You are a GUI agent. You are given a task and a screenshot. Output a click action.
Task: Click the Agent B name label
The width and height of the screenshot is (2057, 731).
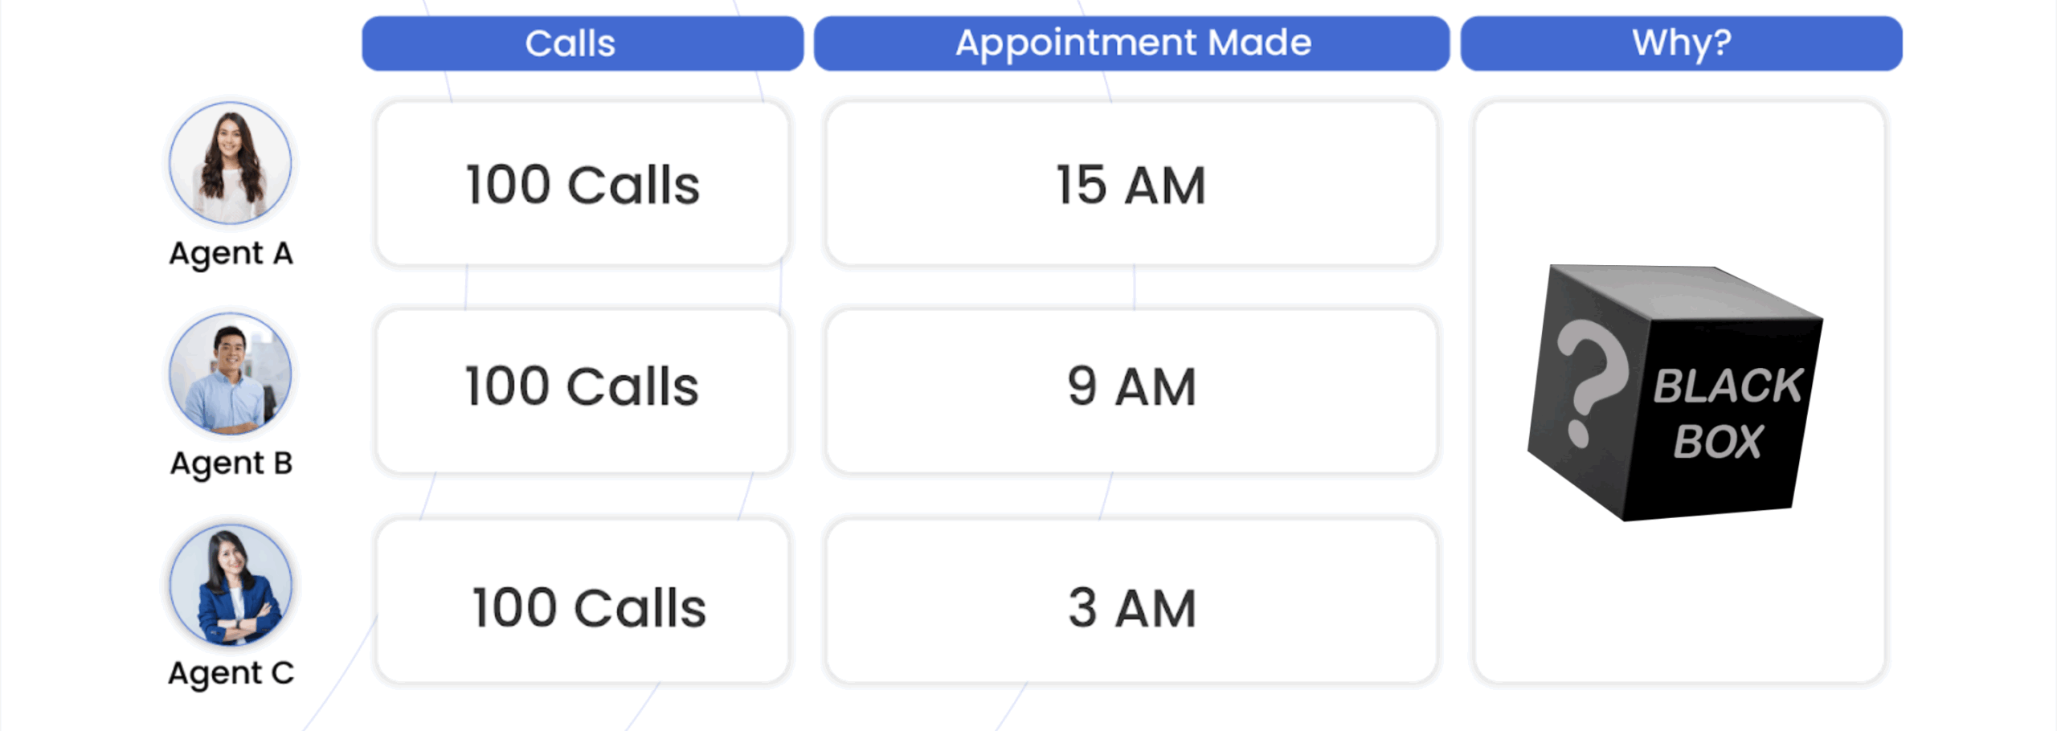(231, 464)
